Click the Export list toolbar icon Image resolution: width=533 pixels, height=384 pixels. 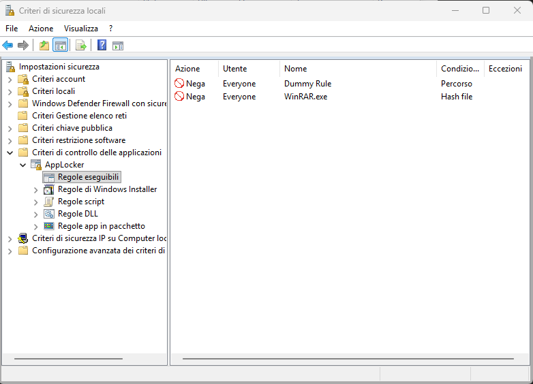pyautogui.click(x=81, y=45)
